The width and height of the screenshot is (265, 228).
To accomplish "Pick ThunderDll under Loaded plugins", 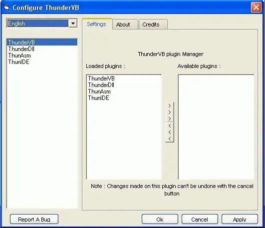I will (124, 85).
